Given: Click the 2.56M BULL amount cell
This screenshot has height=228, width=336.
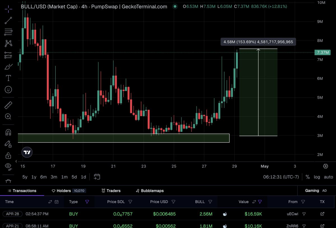Looking at the screenshot, I should [x=206, y=214].
